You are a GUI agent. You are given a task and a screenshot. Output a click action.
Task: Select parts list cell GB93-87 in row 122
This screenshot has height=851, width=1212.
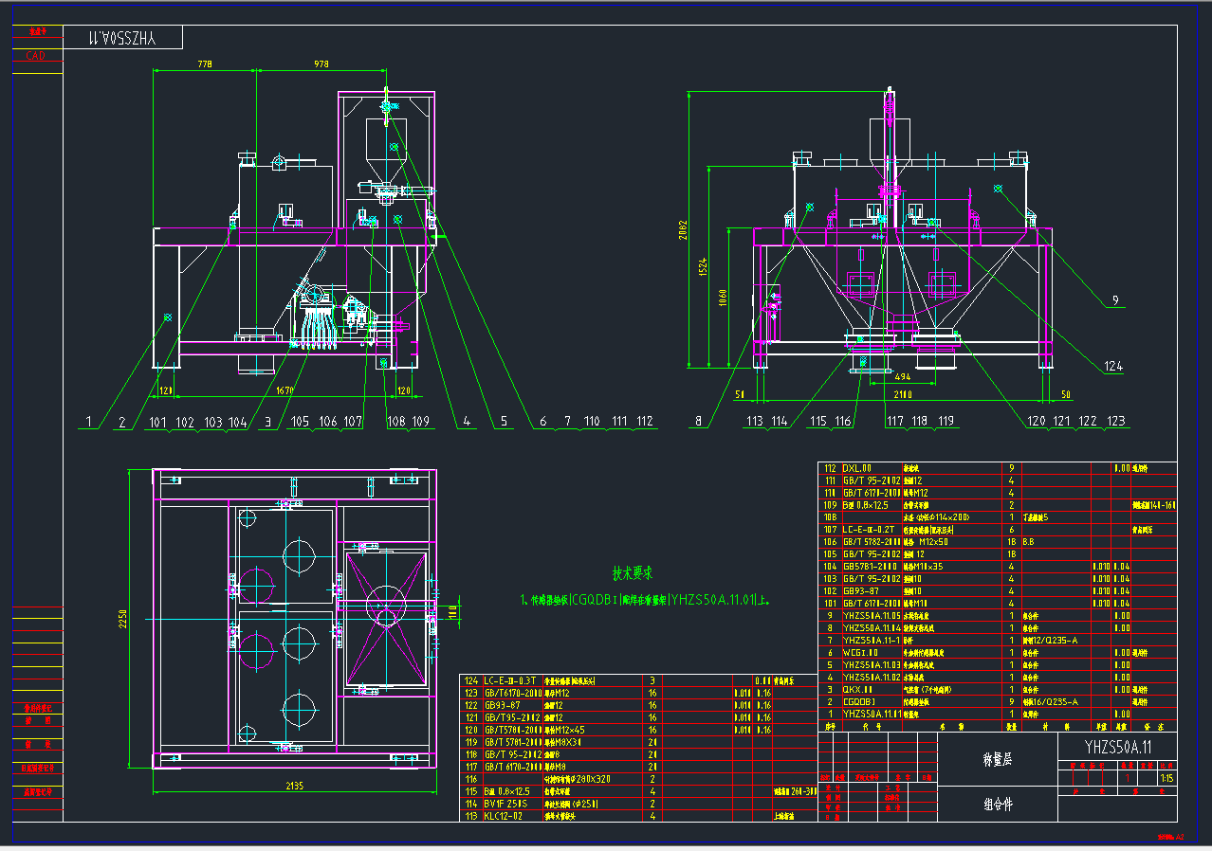click(x=503, y=705)
